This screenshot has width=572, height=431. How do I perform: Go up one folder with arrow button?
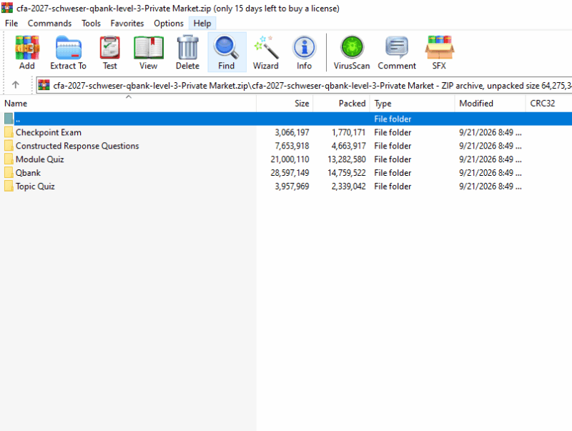click(x=15, y=85)
